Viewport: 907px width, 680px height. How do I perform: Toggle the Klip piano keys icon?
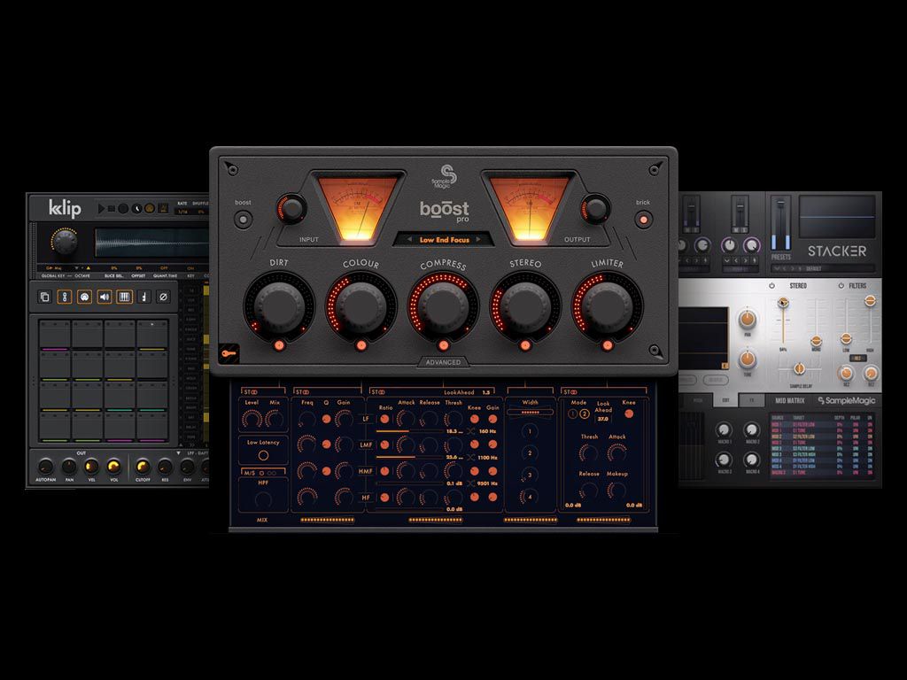[124, 297]
